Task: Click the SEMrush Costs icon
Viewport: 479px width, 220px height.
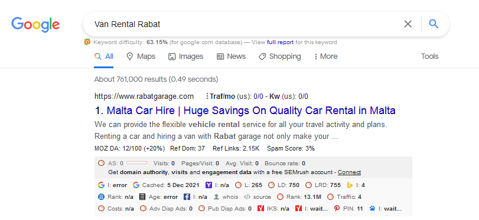Action: point(101,209)
